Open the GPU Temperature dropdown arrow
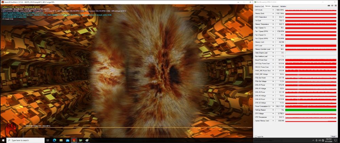Screen dimensions: 340x143 tap(273, 17)
